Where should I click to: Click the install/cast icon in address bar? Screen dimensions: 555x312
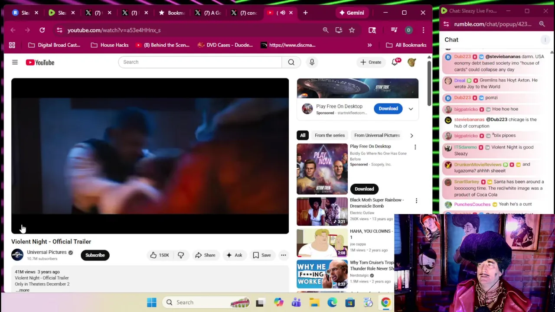pos(339,30)
